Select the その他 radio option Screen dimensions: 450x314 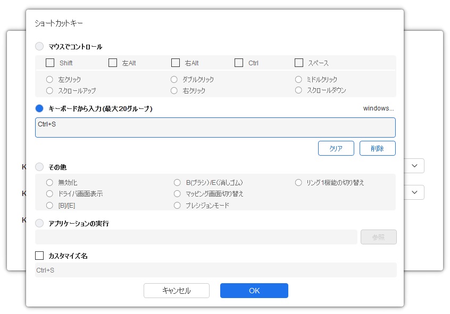click(39, 167)
